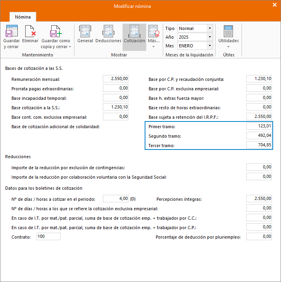Expand the arrow under Utilidades
281x282 pixels.
pos(228,47)
